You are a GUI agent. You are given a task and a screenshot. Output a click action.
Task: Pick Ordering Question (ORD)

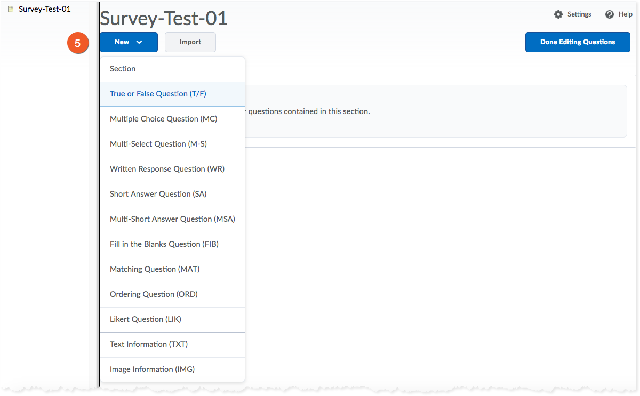coord(154,294)
